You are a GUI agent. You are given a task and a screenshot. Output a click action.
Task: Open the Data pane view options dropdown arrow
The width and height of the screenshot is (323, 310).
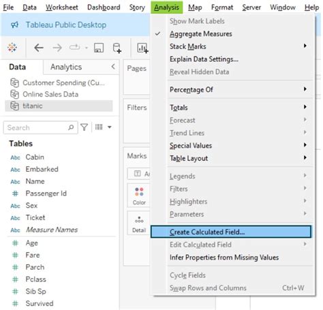coord(110,127)
